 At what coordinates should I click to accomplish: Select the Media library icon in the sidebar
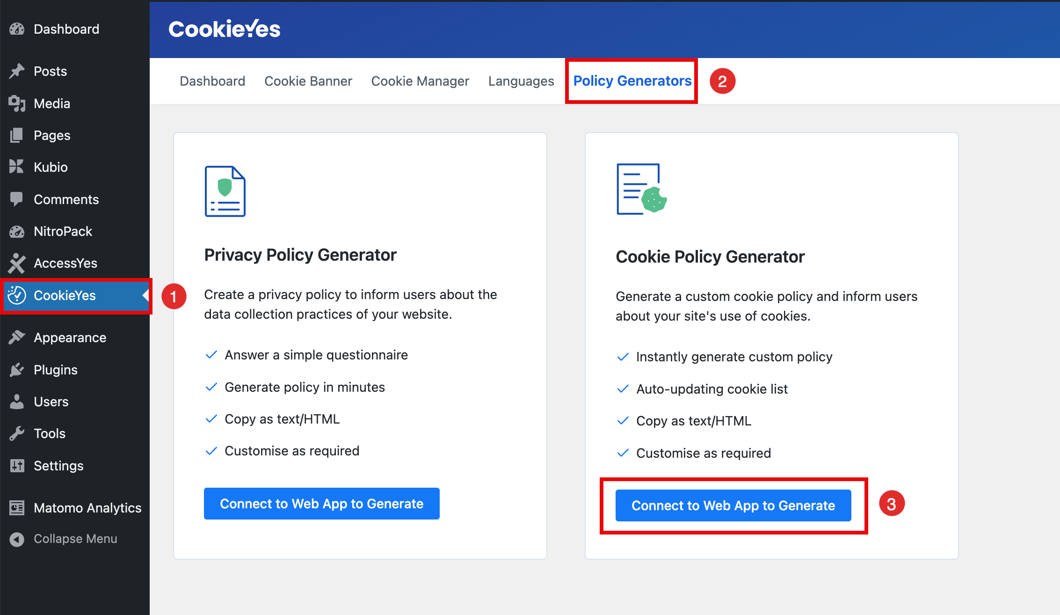pyautogui.click(x=17, y=103)
